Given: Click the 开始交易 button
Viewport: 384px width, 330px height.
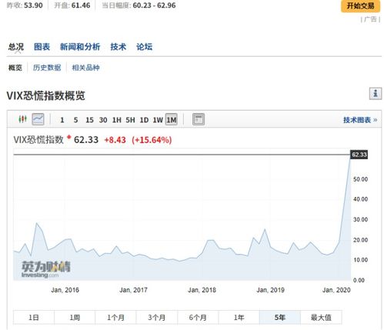Looking at the screenshot, I should pyautogui.click(x=360, y=5).
